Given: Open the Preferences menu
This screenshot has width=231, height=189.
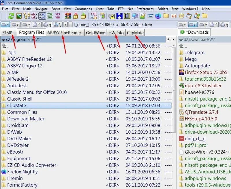Looking at the screenshot, I should pyautogui.click(x=145, y=9).
